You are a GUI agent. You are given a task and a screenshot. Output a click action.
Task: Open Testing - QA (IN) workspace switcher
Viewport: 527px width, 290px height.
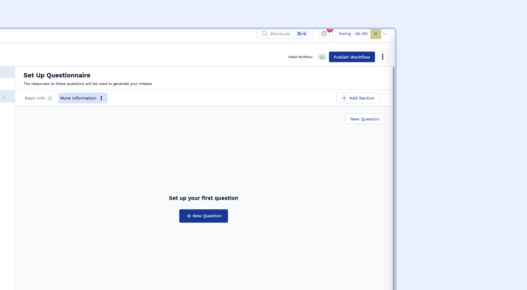tap(353, 34)
